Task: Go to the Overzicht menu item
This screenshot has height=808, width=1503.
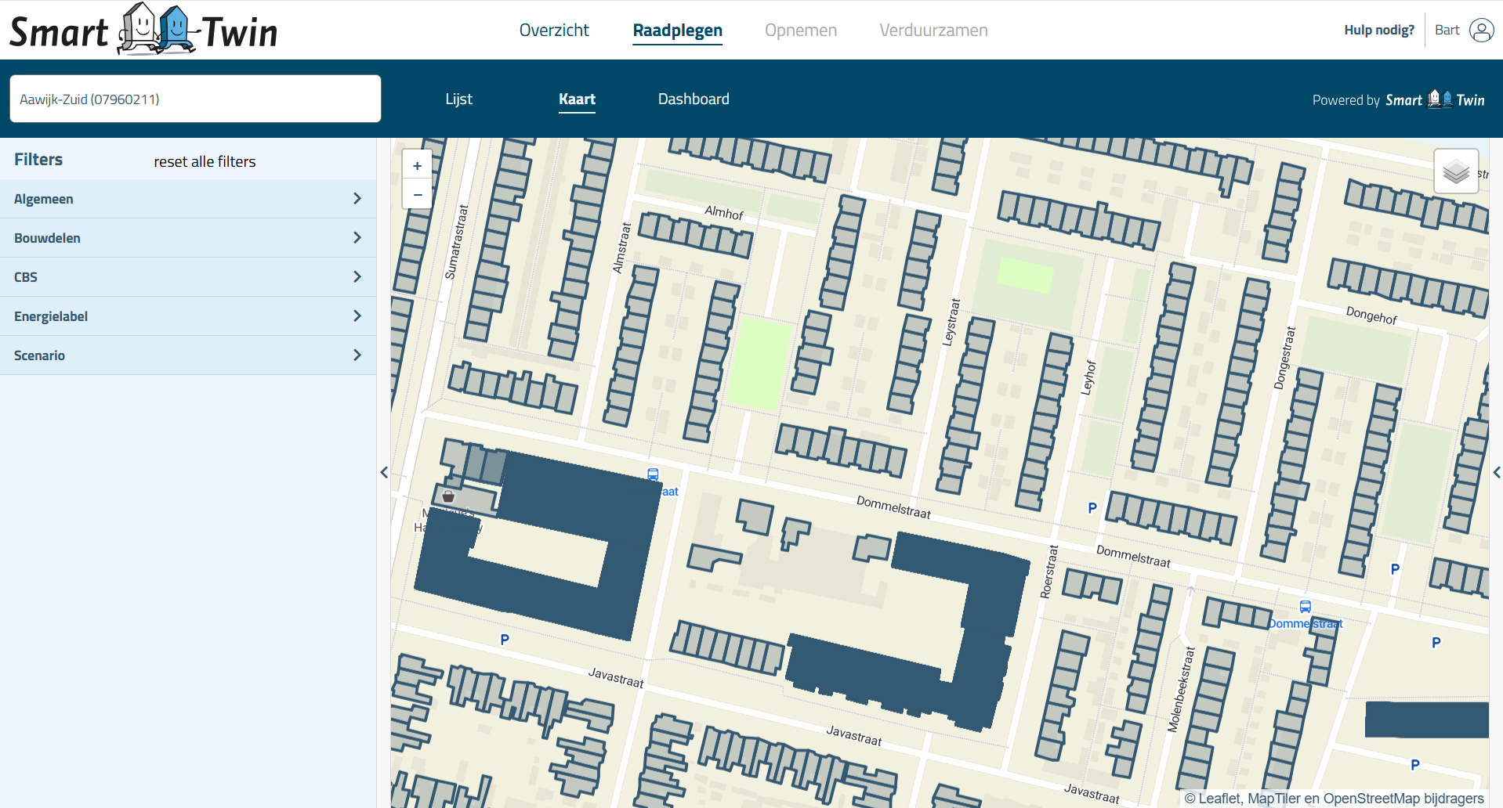Action: click(x=554, y=31)
